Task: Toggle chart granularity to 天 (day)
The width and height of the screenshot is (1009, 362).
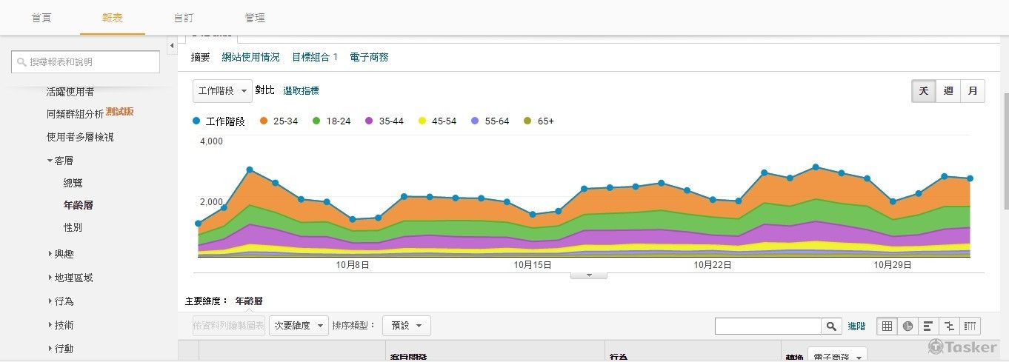Action: pos(924,91)
